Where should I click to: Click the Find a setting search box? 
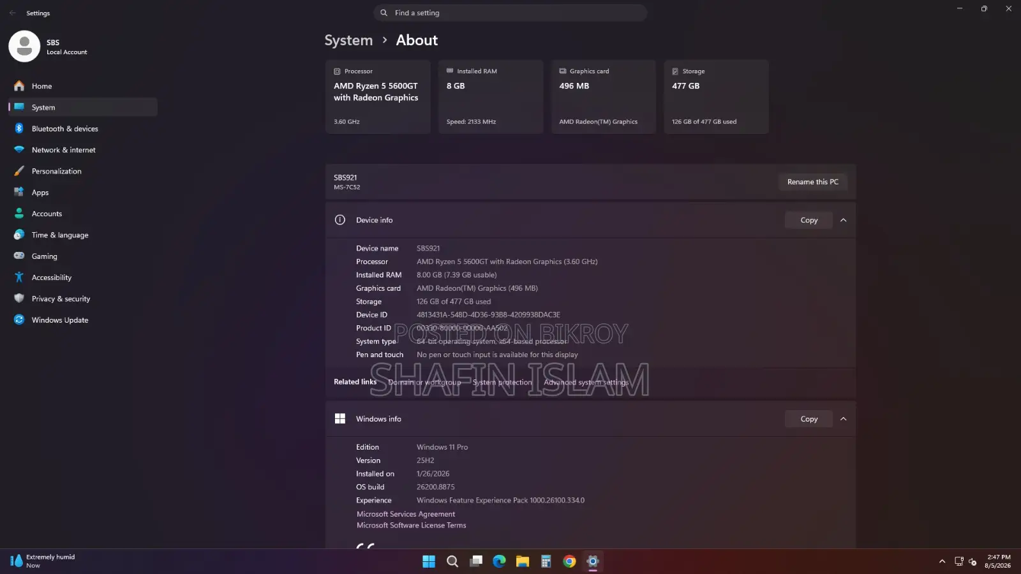(511, 13)
